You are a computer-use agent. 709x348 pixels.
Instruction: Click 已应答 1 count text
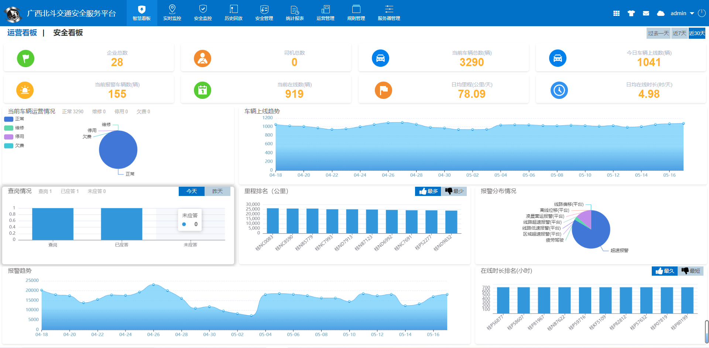tap(70, 191)
